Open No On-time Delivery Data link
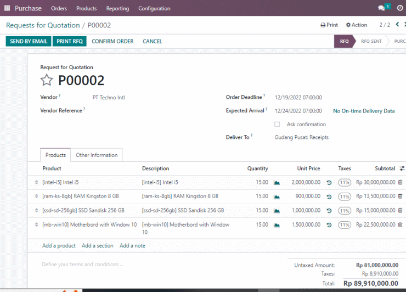The width and height of the screenshot is (406, 292). coord(364,111)
